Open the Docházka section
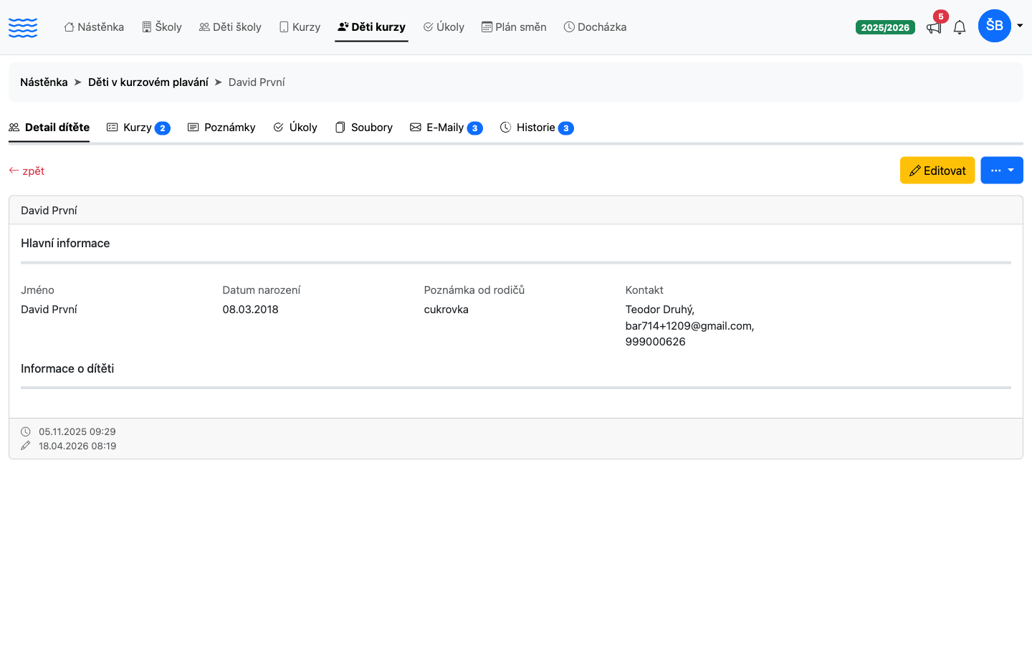1032x645 pixels. (595, 27)
